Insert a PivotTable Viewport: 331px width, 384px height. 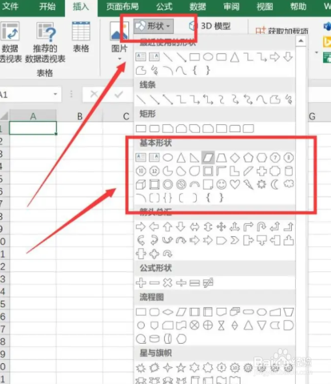pos(10,42)
